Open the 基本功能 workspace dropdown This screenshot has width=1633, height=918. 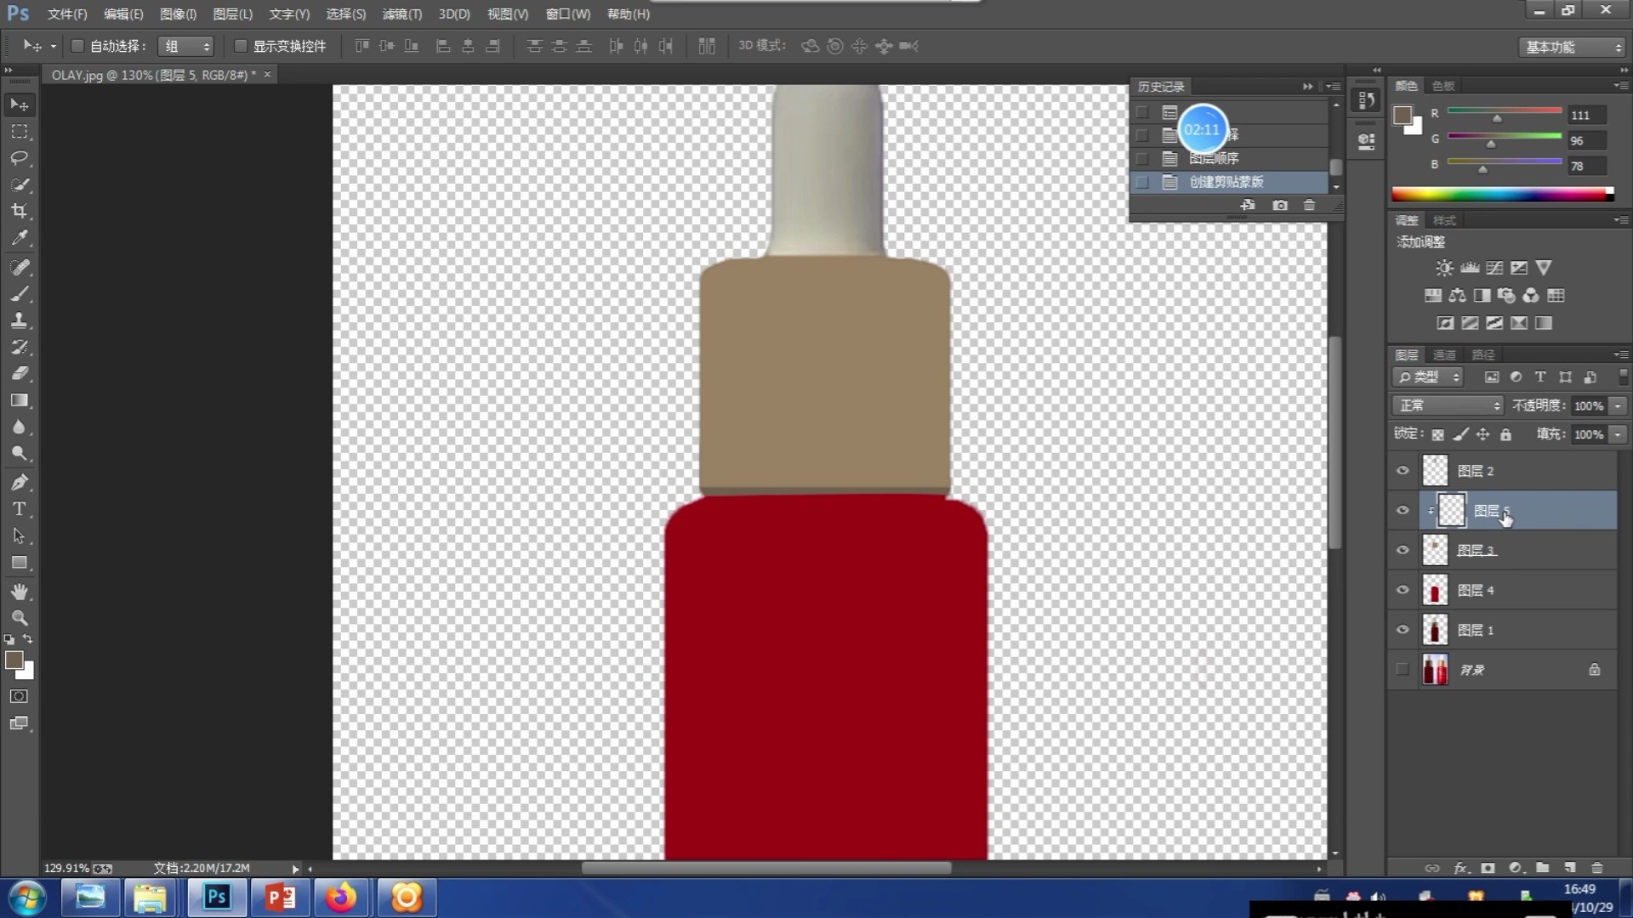click(1572, 48)
